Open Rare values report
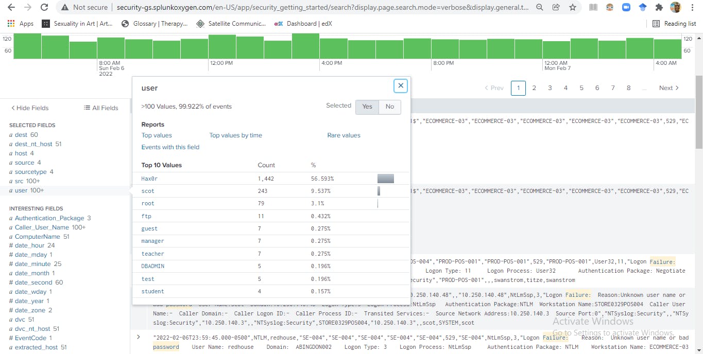The height and width of the screenshot is (354, 703). (344, 135)
